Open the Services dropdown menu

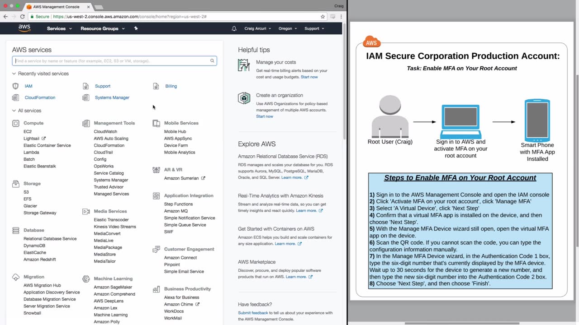(x=59, y=28)
